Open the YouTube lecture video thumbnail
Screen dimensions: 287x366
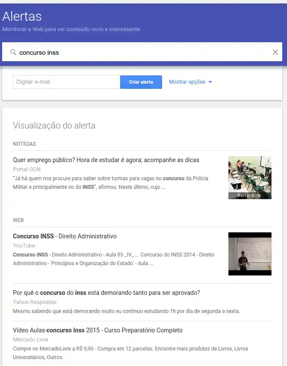[250, 254]
